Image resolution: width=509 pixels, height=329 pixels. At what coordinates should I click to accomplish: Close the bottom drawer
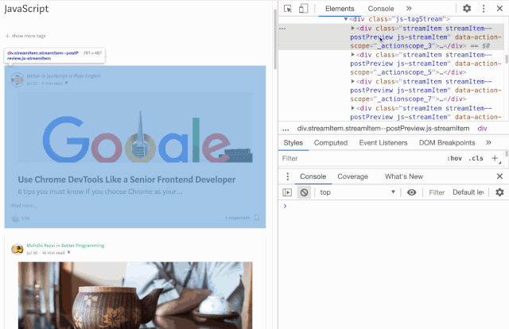pos(499,176)
